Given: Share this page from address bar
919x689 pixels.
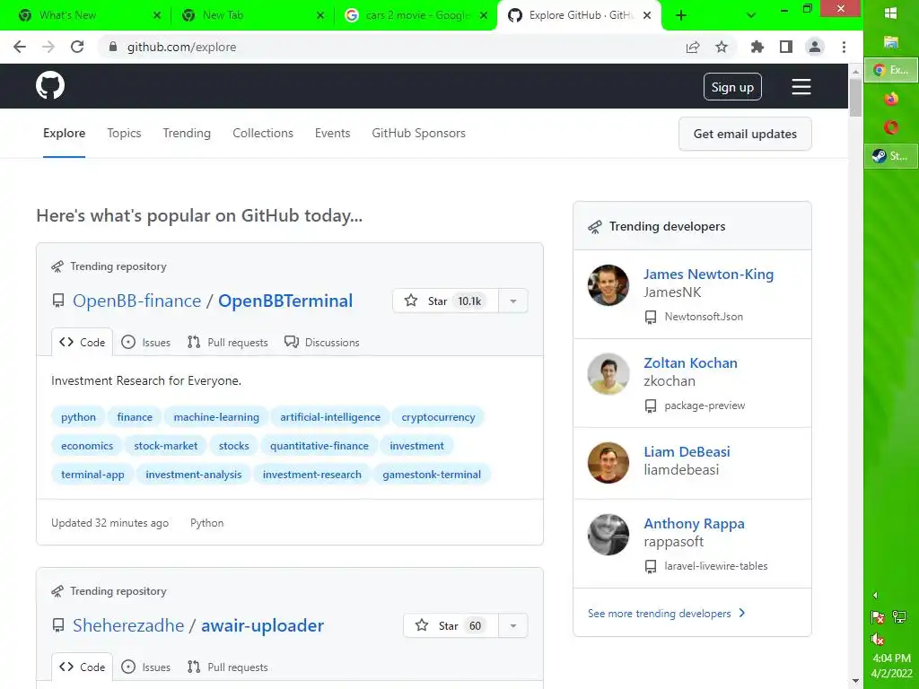Looking at the screenshot, I should pyautogui.click(x=693, y=47).
